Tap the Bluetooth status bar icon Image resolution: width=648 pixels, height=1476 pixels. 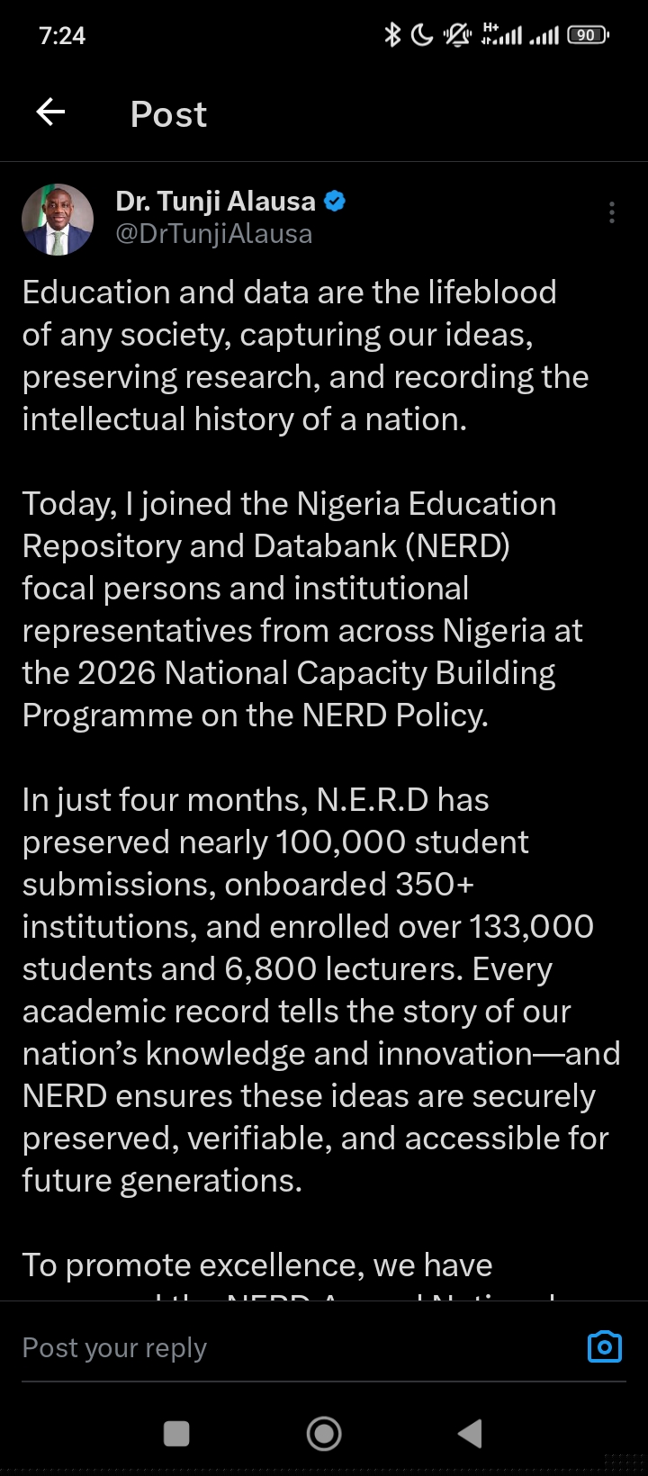click(392, 35)
